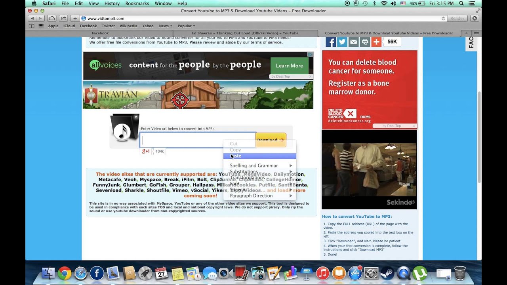
Task: Open Steam from the Dock
Action: pos(387,273)
